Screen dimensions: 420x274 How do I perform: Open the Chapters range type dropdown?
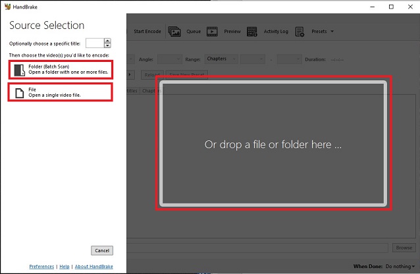(221, 59)
